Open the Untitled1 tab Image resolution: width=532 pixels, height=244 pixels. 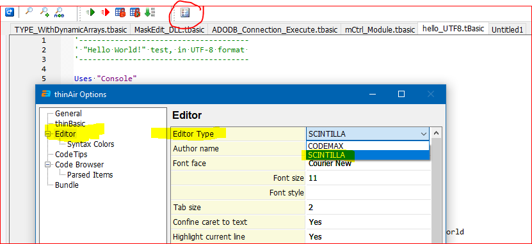click(x=507, y=30)
